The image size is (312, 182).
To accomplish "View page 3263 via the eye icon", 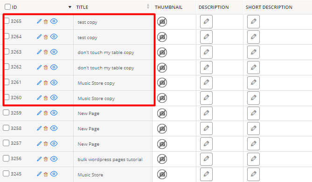I will click(54, 52).
